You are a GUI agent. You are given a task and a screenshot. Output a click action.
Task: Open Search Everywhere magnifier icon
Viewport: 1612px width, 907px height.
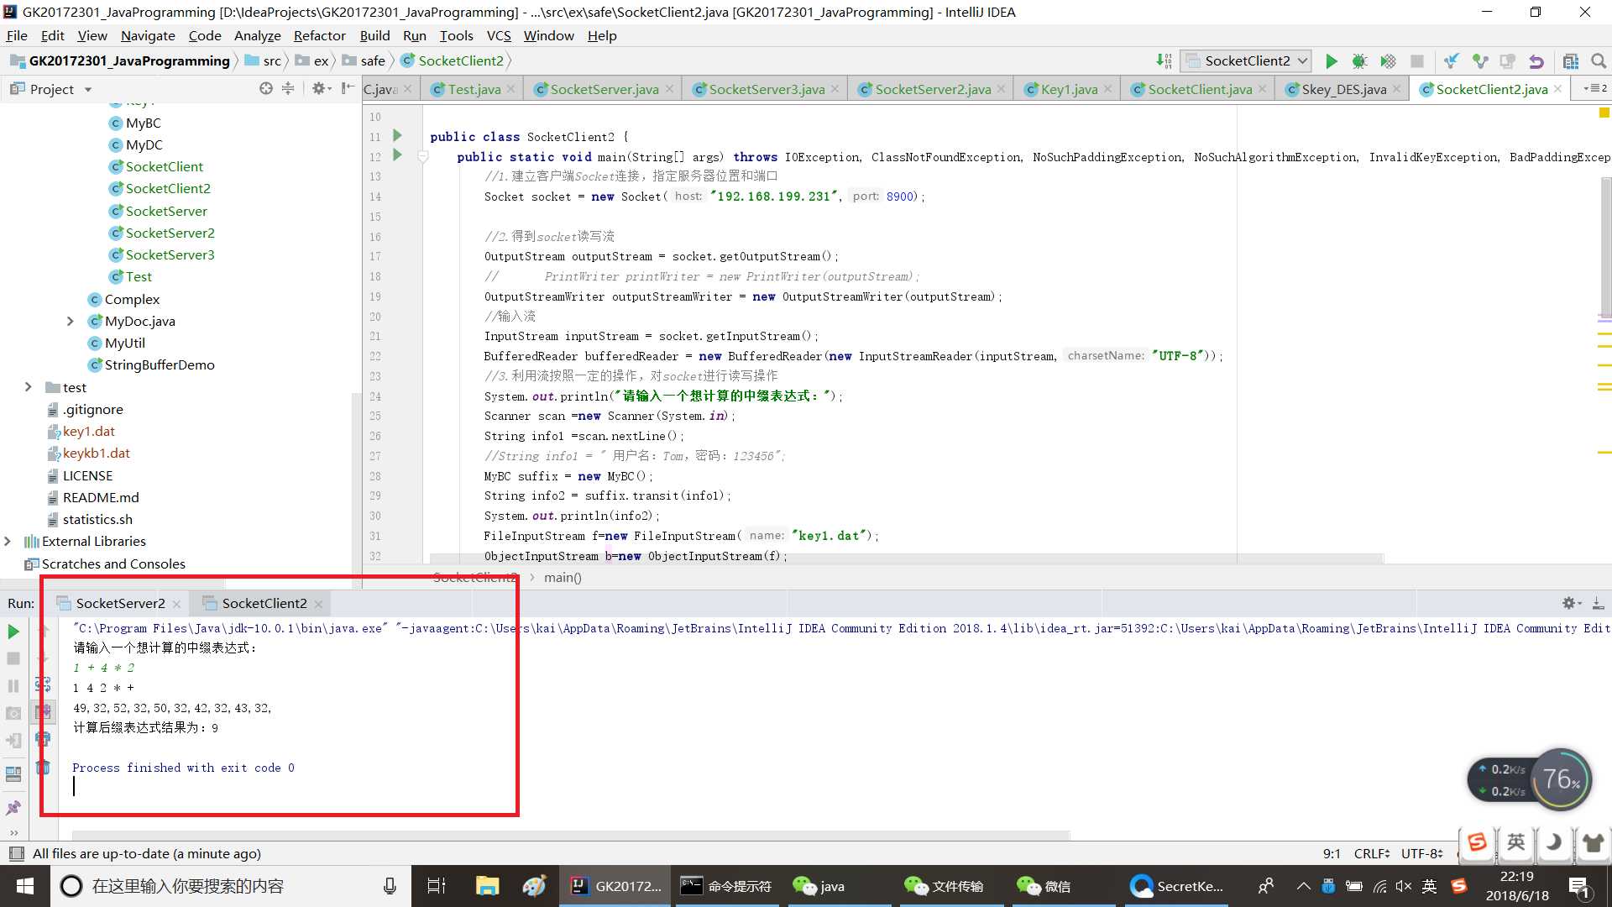(1599, 61)
